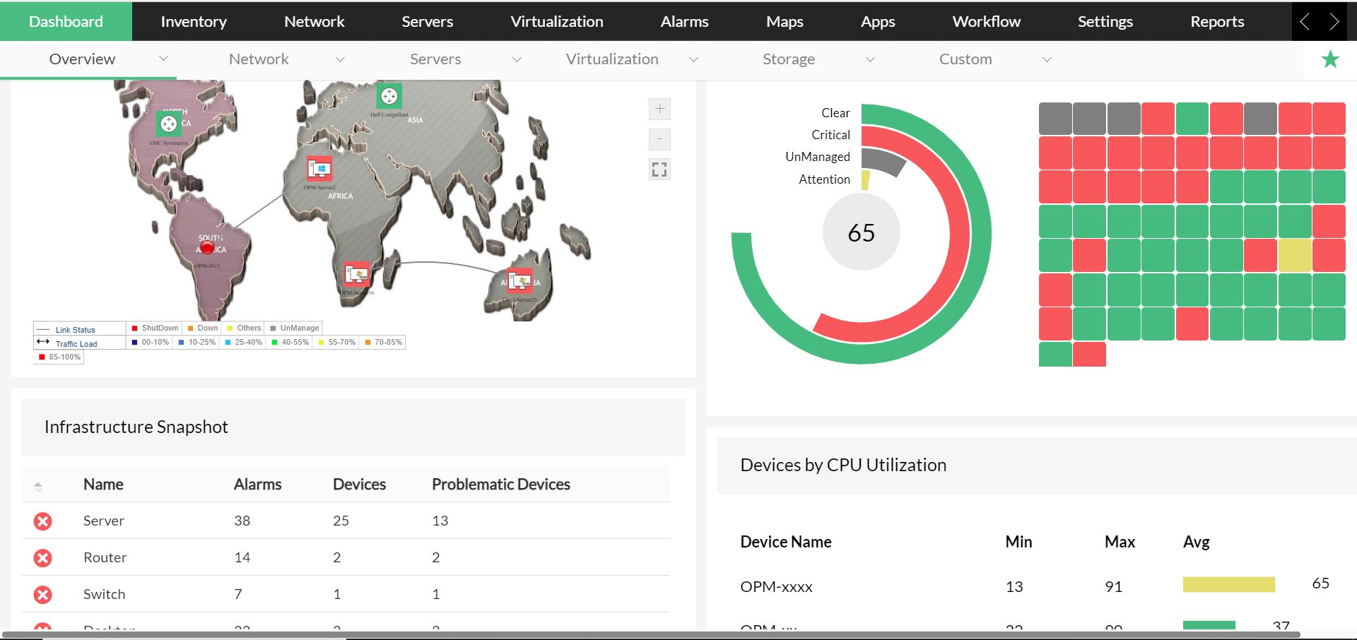Open the OPM-xxxx device in CPU Utilization
The image size is (1357, 640).
point(776,587)
